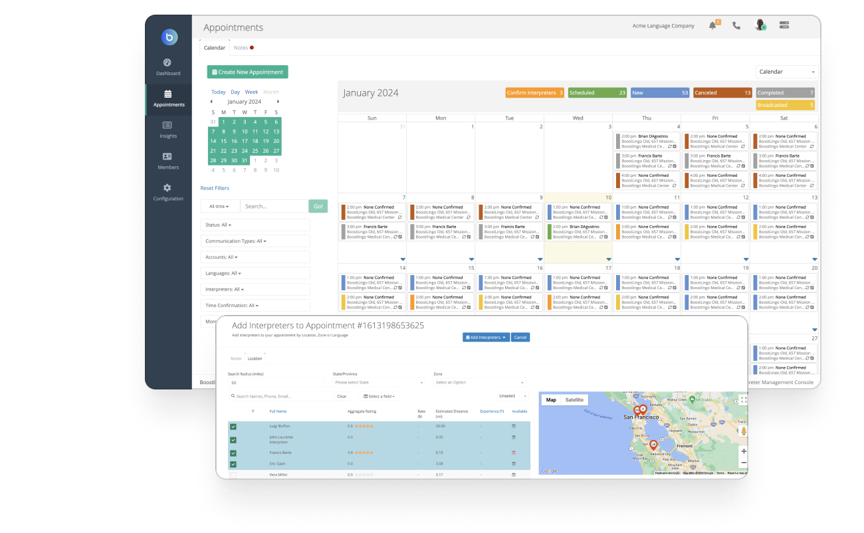
Task: Click the Boostlingo logo at sidebar top
Action: (x=169, y=37)
